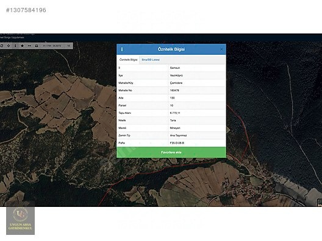This screenshot has height=241, width=322.
Task: Click the refresh icon in map toolbar
Action: (2, 46)
